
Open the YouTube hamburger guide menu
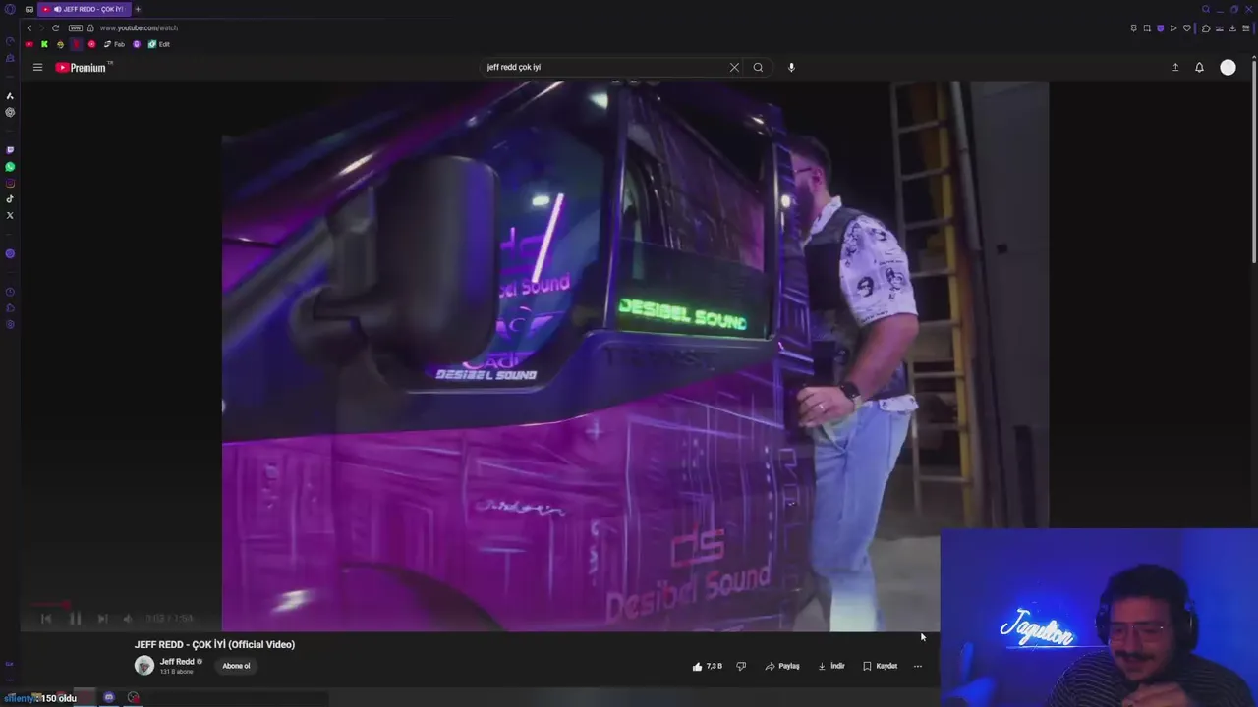tap(37, 67)
